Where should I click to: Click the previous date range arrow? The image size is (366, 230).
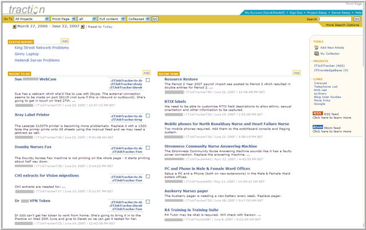click(x=14, y=26)
